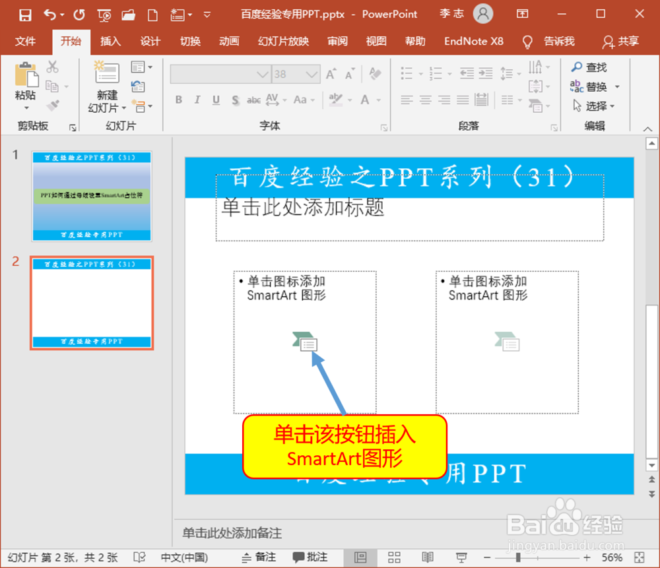The image size is (660, 568).
Task: Click SmartArt icon in right placeholder
Action: coord(507,341)
